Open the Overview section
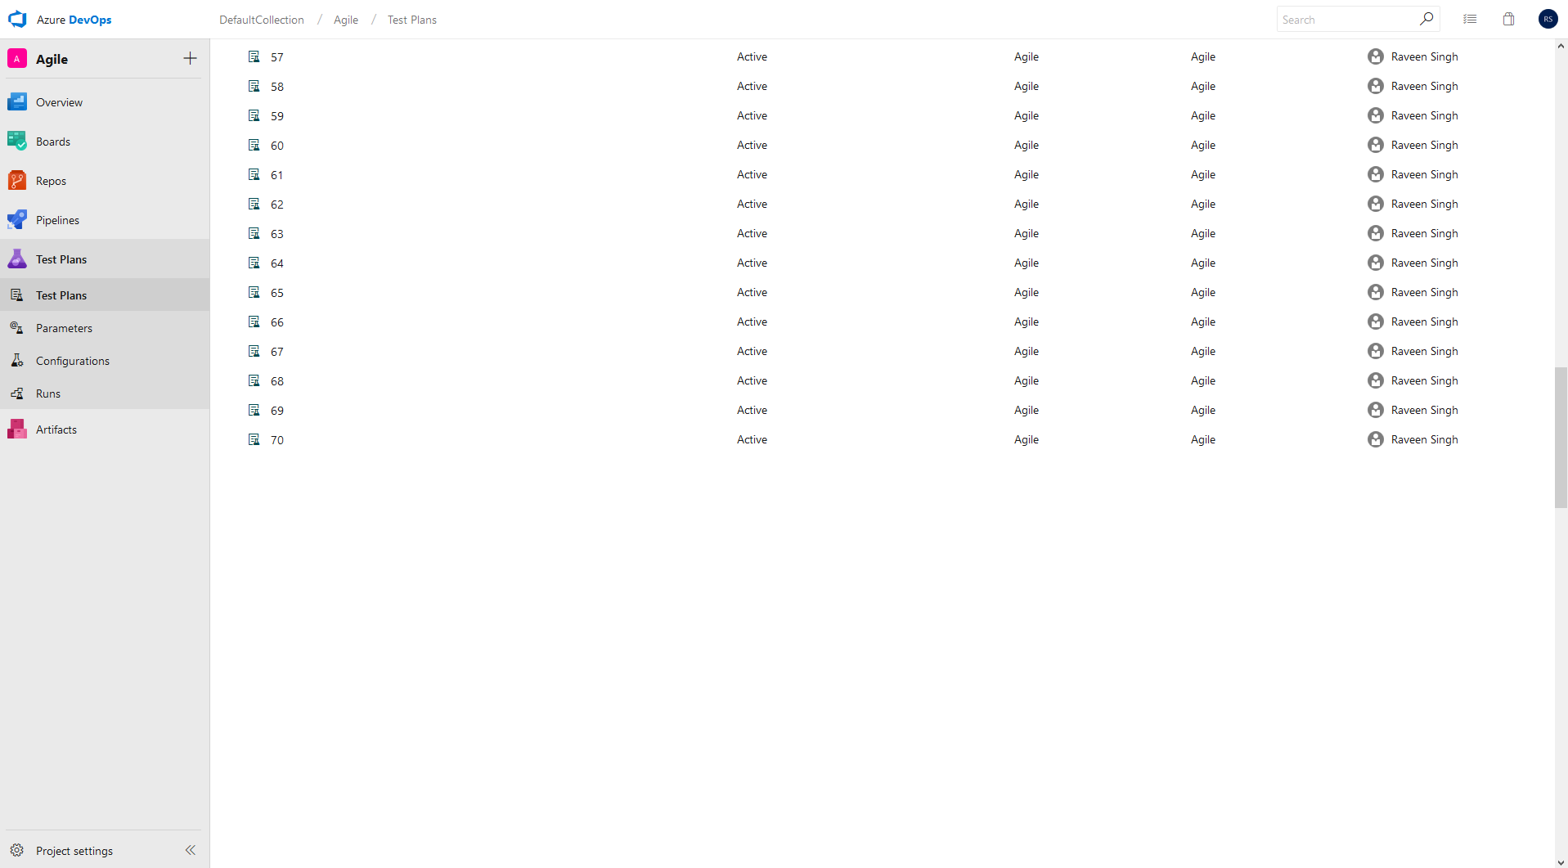 (x=60, y=101)
